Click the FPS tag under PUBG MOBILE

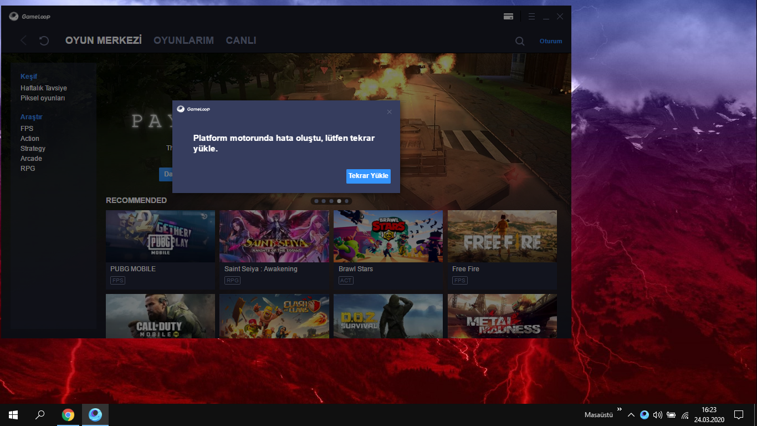pos(117,281)
